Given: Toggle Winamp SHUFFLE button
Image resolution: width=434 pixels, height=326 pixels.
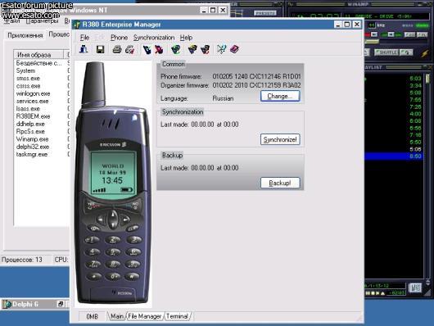Looking at the screenshot, I should [387, 52].
